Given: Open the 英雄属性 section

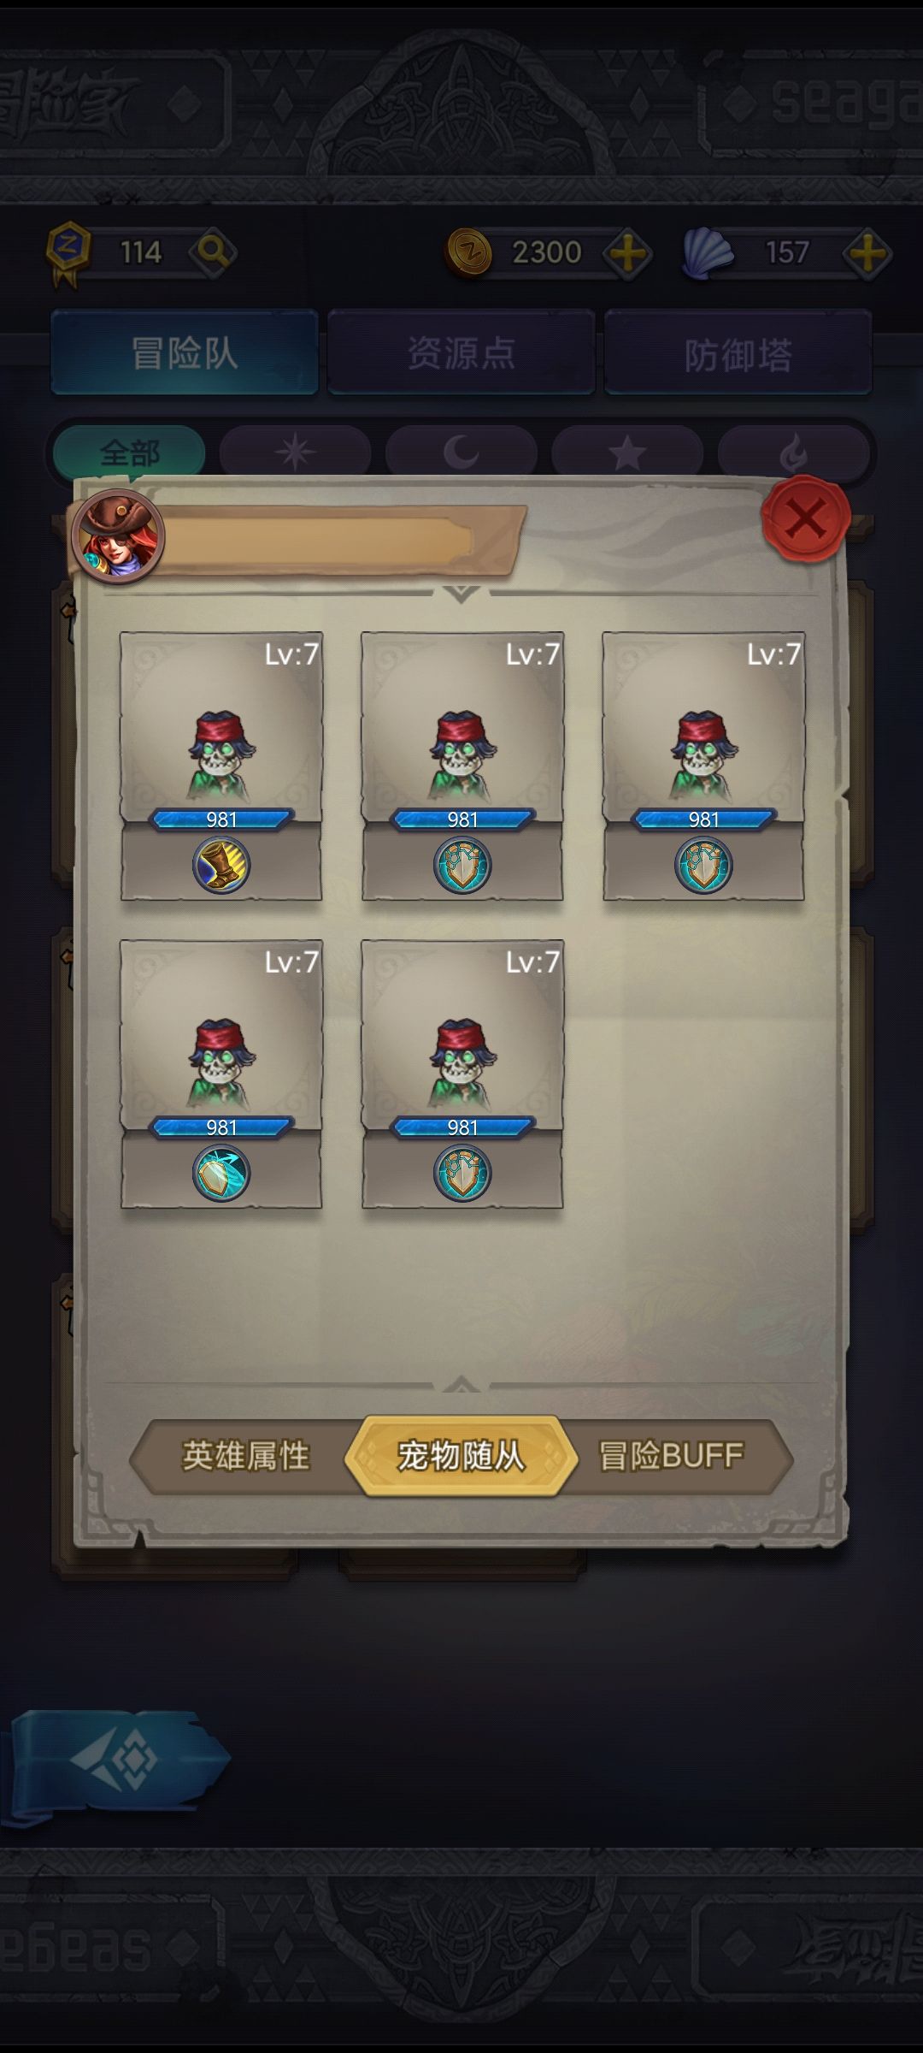Looking at the screenshot, I should (x=246, y=1456).
